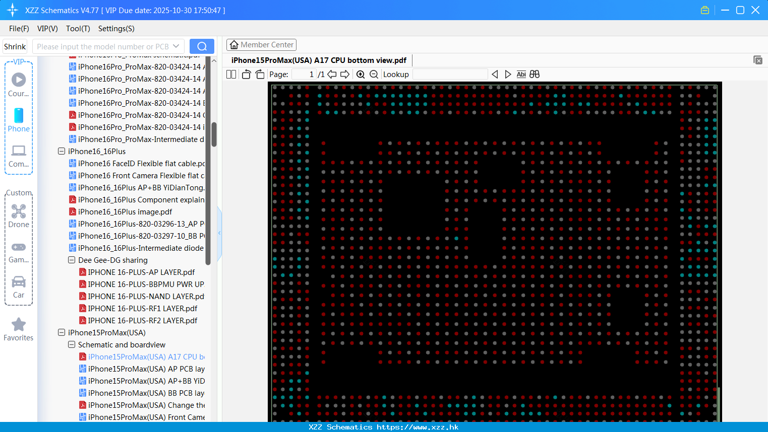
Task: Click the search magnifier button
Action: click(202, 46)
